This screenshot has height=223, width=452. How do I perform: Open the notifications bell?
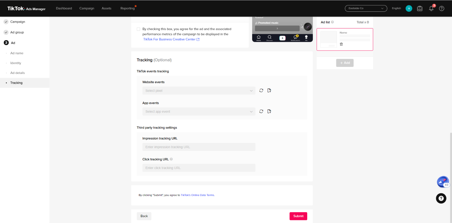[431, 9]
